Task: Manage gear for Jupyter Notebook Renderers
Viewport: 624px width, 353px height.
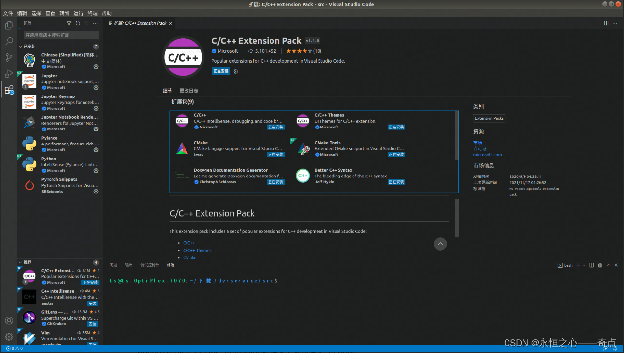Action: [x=96, y=129]
